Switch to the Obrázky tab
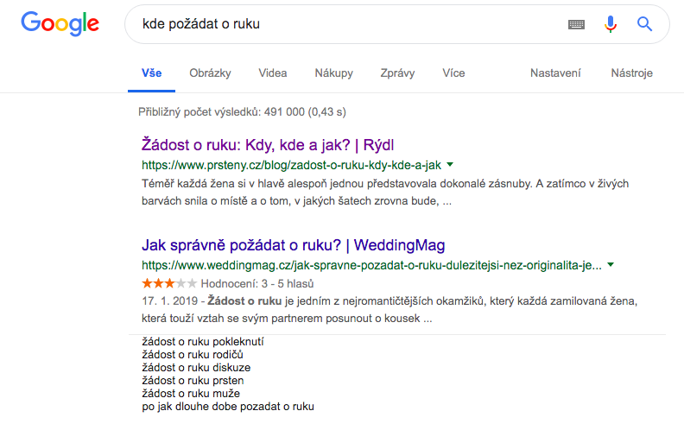684x430 pixels. [210, 73]
